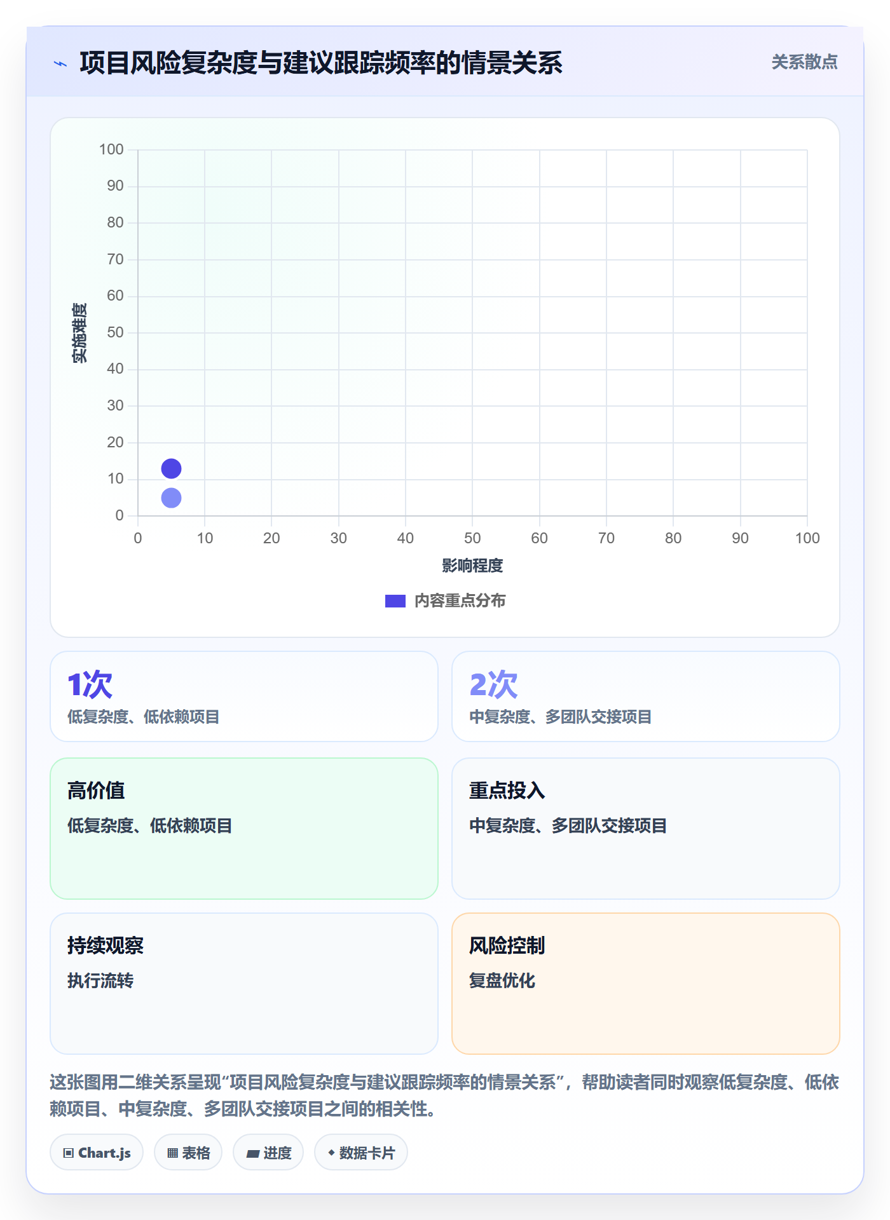
Task: Click the diamond icon in 数据卡片 chip
Action: (331, 1153)
